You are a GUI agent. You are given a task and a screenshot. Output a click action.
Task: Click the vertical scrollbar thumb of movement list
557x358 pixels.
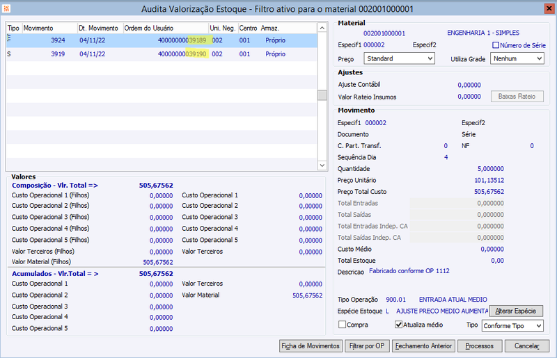(x=322, y=95)
